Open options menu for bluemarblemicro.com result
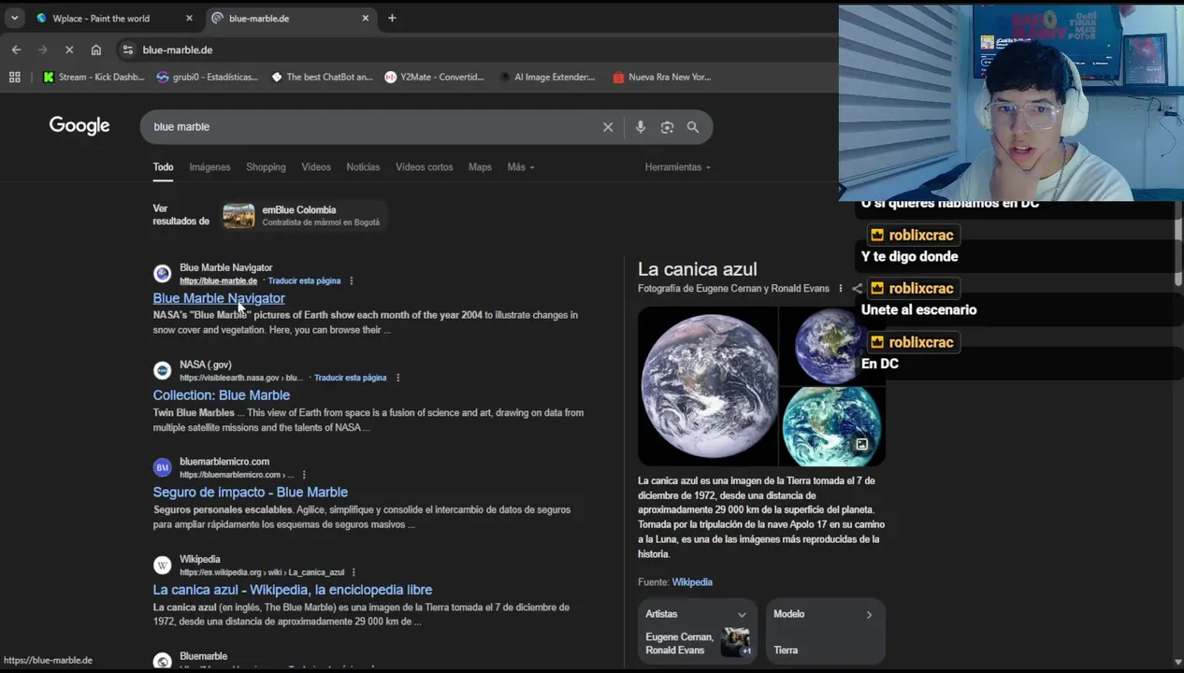The image size is (1184, 673). [304, 475]
